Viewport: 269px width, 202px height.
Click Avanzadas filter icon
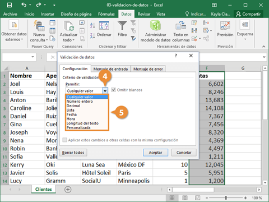(133, 38)
